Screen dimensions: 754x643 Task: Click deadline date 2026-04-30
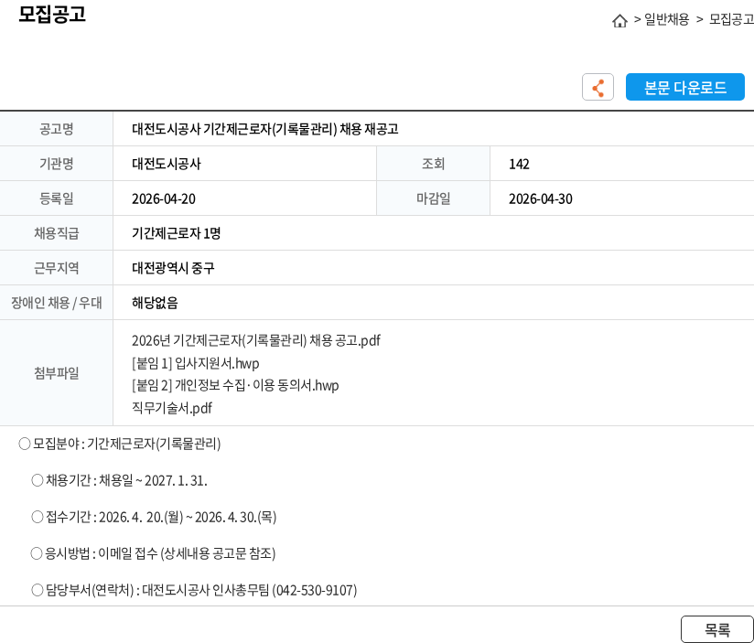click(x=541, y=199)
